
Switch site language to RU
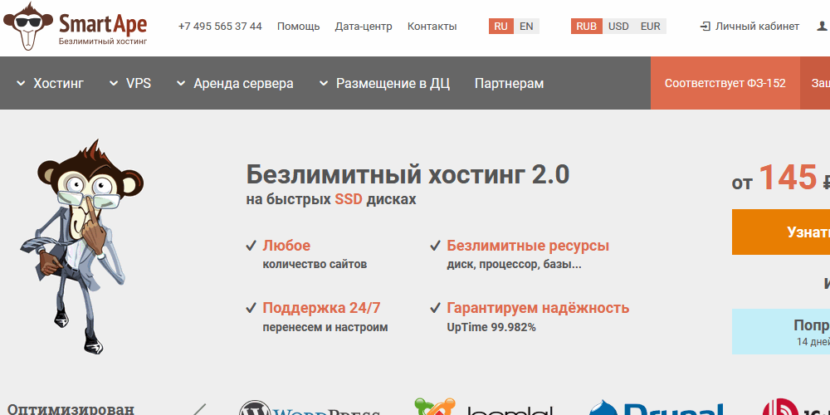(500, 27)
